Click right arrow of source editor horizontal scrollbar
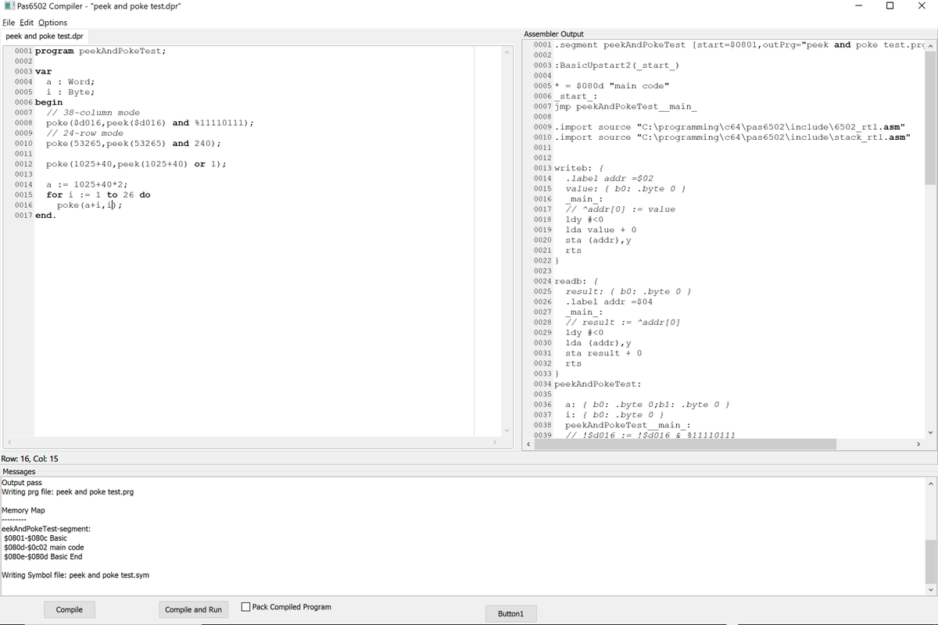Screen dimensions: 938x625 (494, 443)
